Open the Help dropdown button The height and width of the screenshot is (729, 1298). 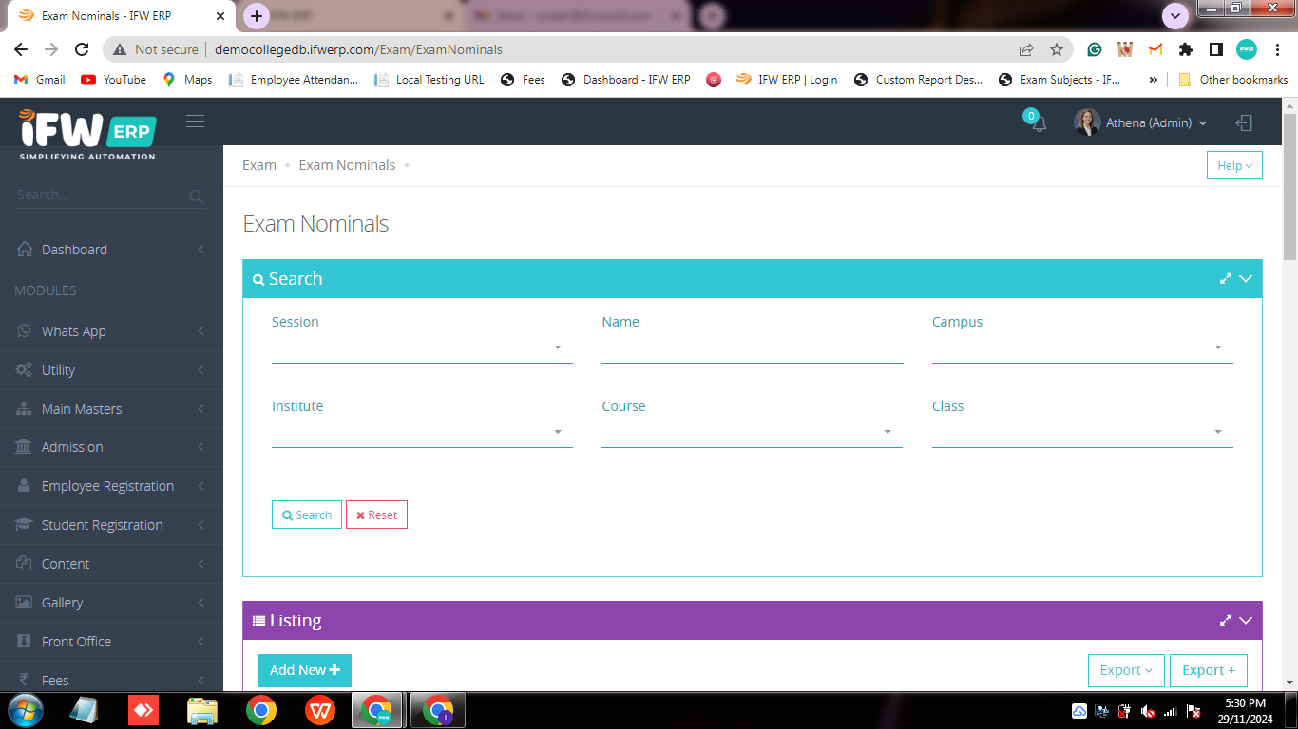click(1234, 165)
